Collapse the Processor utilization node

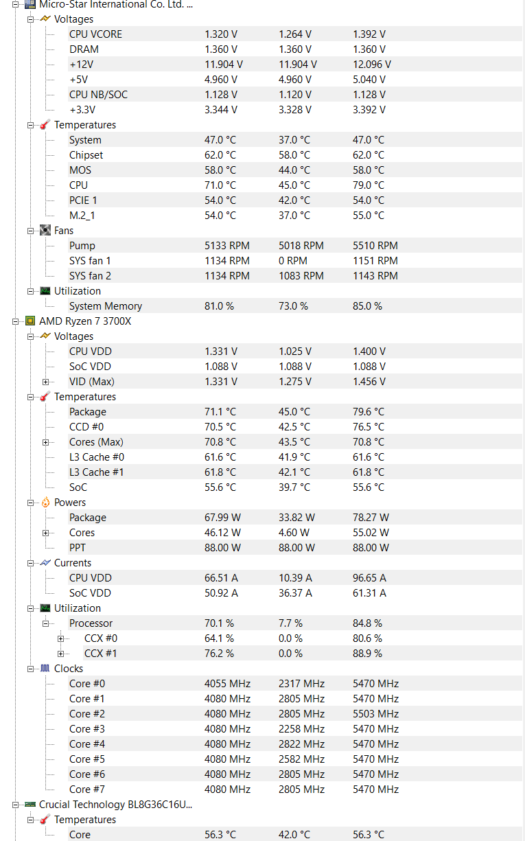pos(45,623)
